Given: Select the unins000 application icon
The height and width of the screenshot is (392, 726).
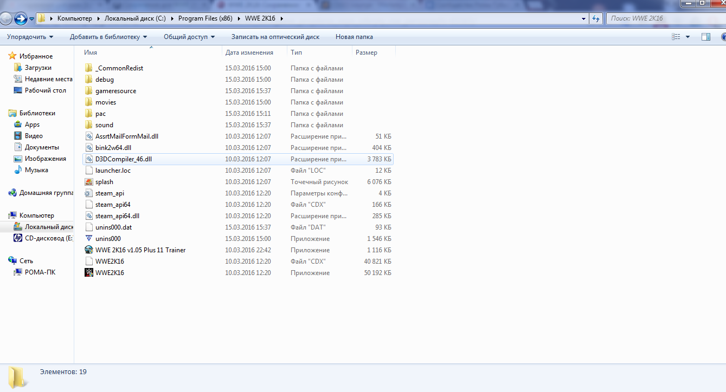Looking at the screenshot, I should coord(89,239).
